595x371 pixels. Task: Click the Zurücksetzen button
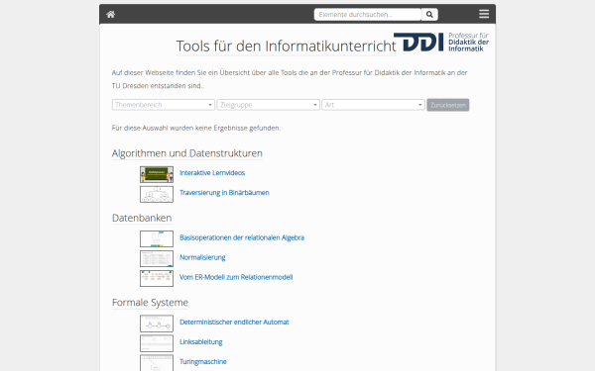448,105
